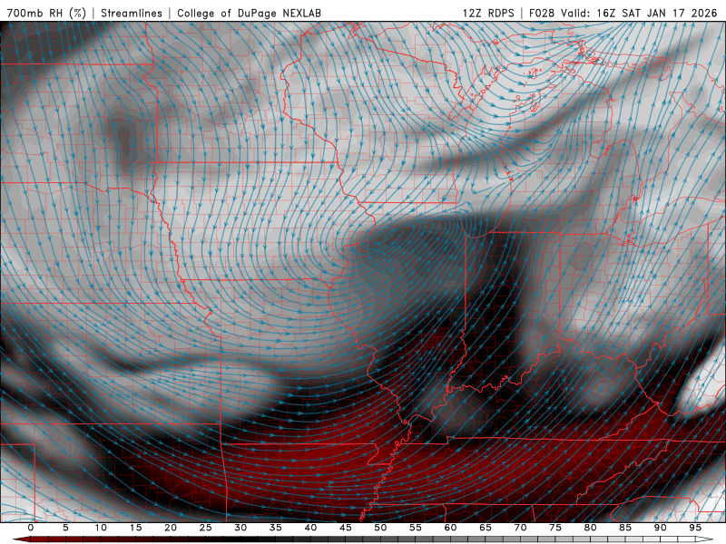726x544 pixels.
Task: Select the "95" color scale label
Action: tap(695, 528)
